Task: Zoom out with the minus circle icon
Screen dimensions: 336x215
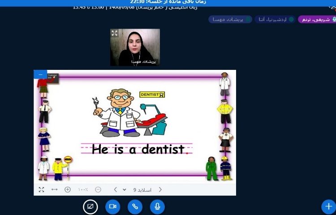Action: (x=98, y=189)
